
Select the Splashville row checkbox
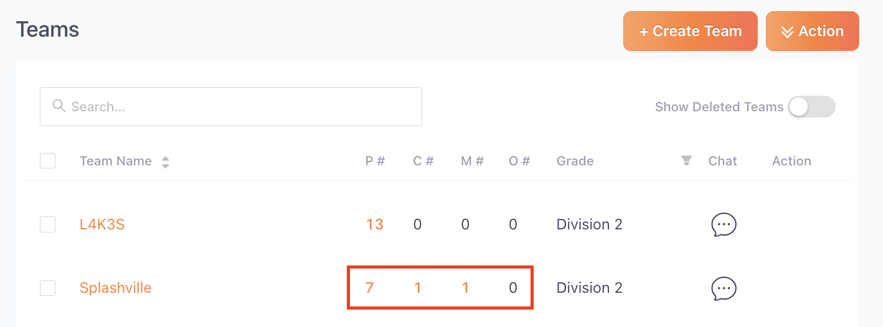pos(48,288)
